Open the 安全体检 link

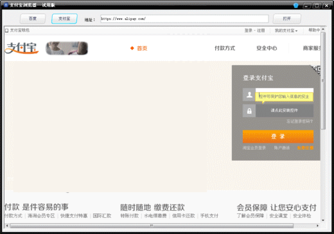[x=302, y=216]
